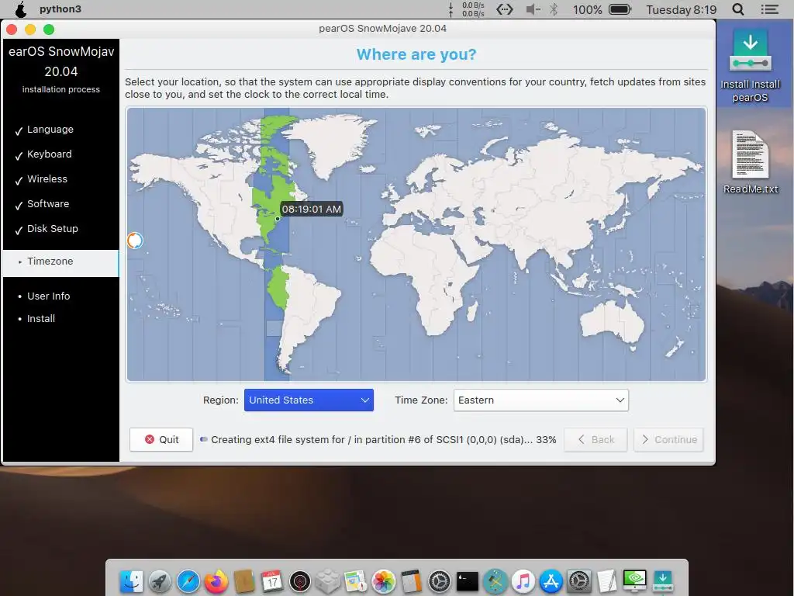794x596 pixels.
Task: Open the round gear System Preferences icon
Action: [439, 581]
